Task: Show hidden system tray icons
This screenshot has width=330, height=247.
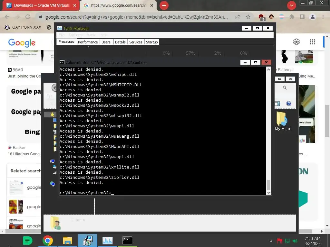Action: pyautogui.click(x=271, y=241)
